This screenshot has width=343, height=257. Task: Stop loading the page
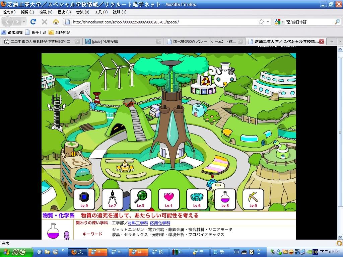click(45, 22)
